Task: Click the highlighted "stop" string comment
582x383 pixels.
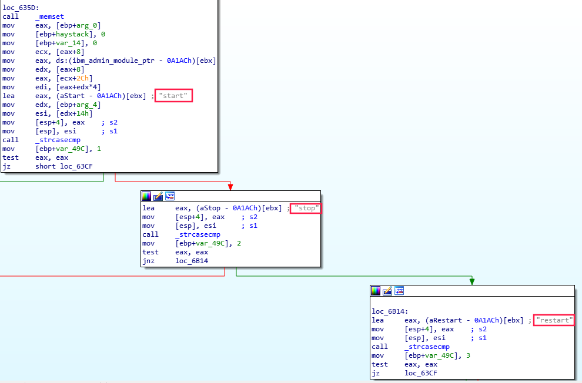Action: (x=306, y=209)
